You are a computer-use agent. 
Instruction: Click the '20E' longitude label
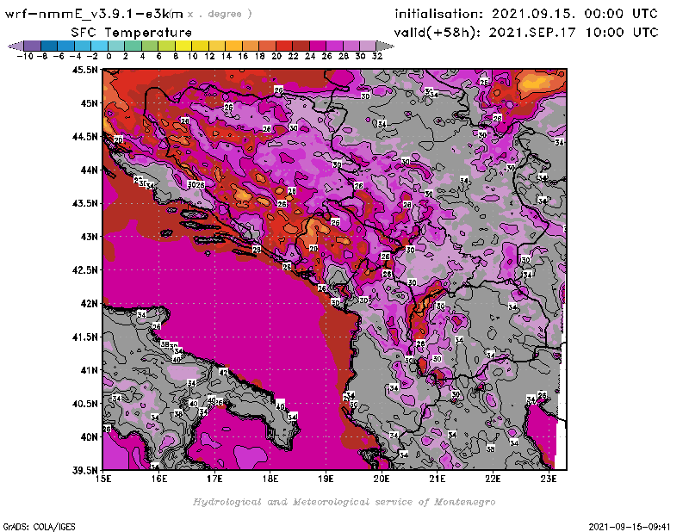click(382, 479)
